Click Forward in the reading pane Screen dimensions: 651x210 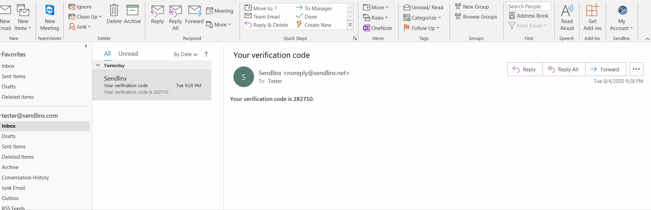606,69
